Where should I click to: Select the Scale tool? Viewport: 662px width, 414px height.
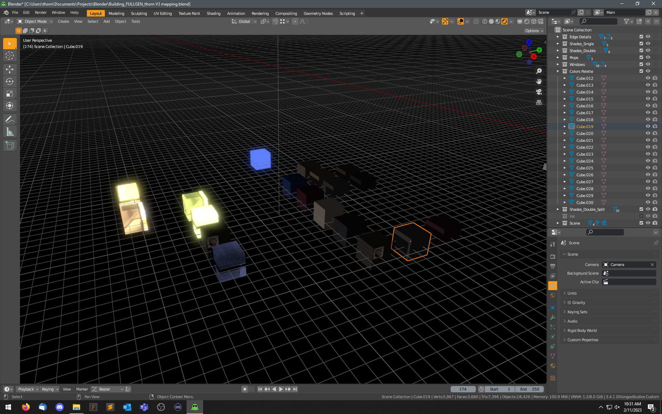click(10, 93)
